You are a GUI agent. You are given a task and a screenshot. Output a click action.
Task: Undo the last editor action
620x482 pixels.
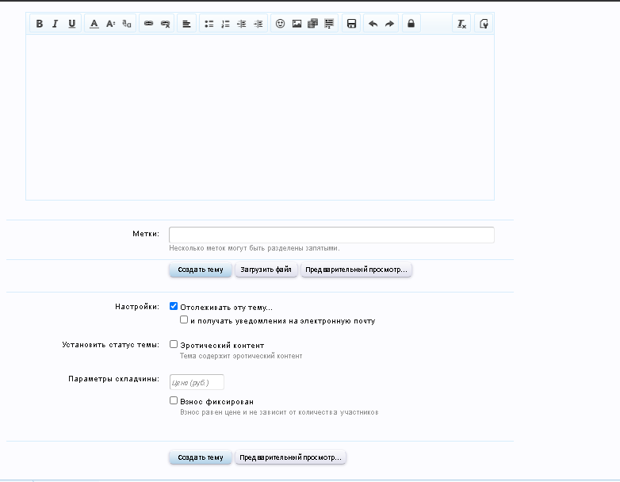click(x=373, y=24)
